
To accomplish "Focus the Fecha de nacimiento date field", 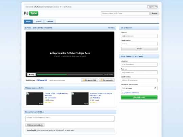I will click(139, 88).
